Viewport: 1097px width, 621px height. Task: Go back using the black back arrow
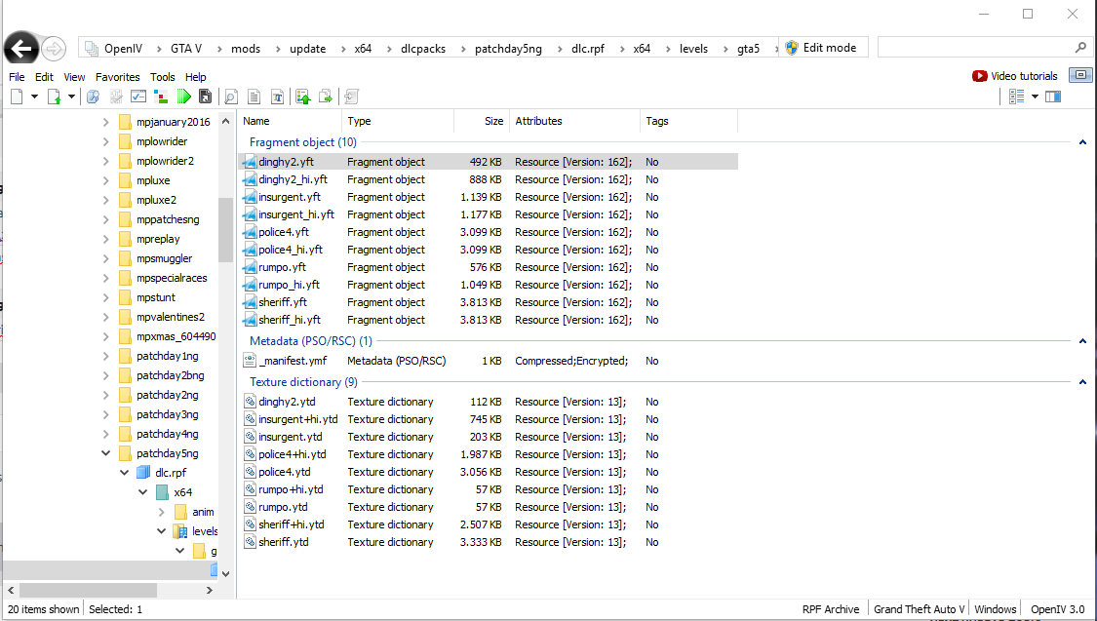coord(21,48)
